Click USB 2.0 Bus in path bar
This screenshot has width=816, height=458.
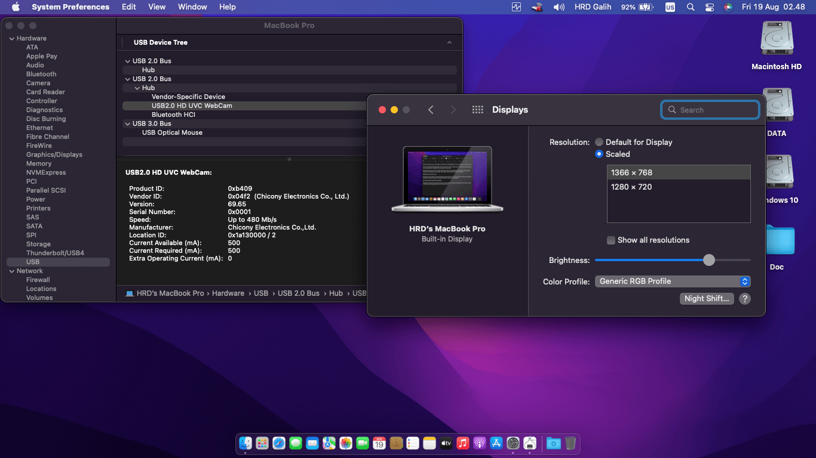coord(299,293)
